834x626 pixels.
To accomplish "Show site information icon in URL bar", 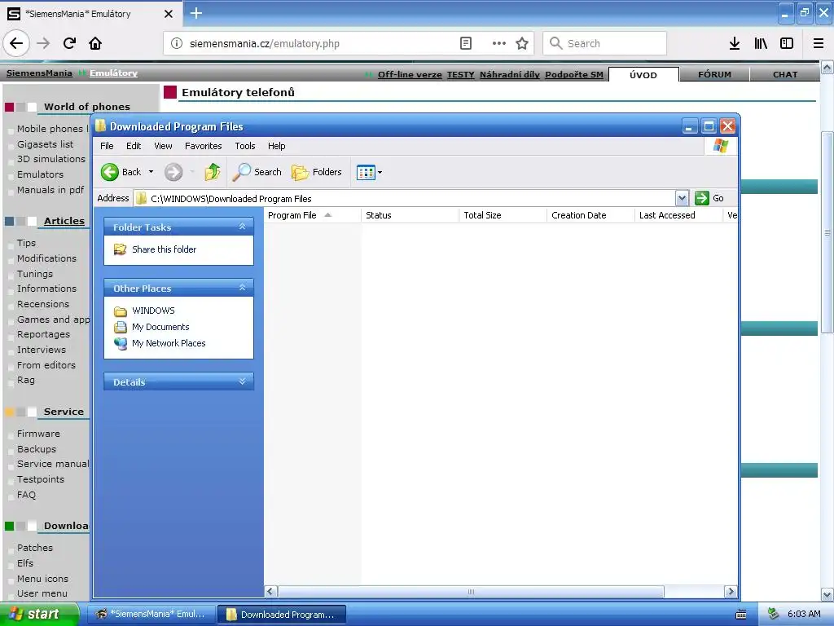I will tap(176, 44).
